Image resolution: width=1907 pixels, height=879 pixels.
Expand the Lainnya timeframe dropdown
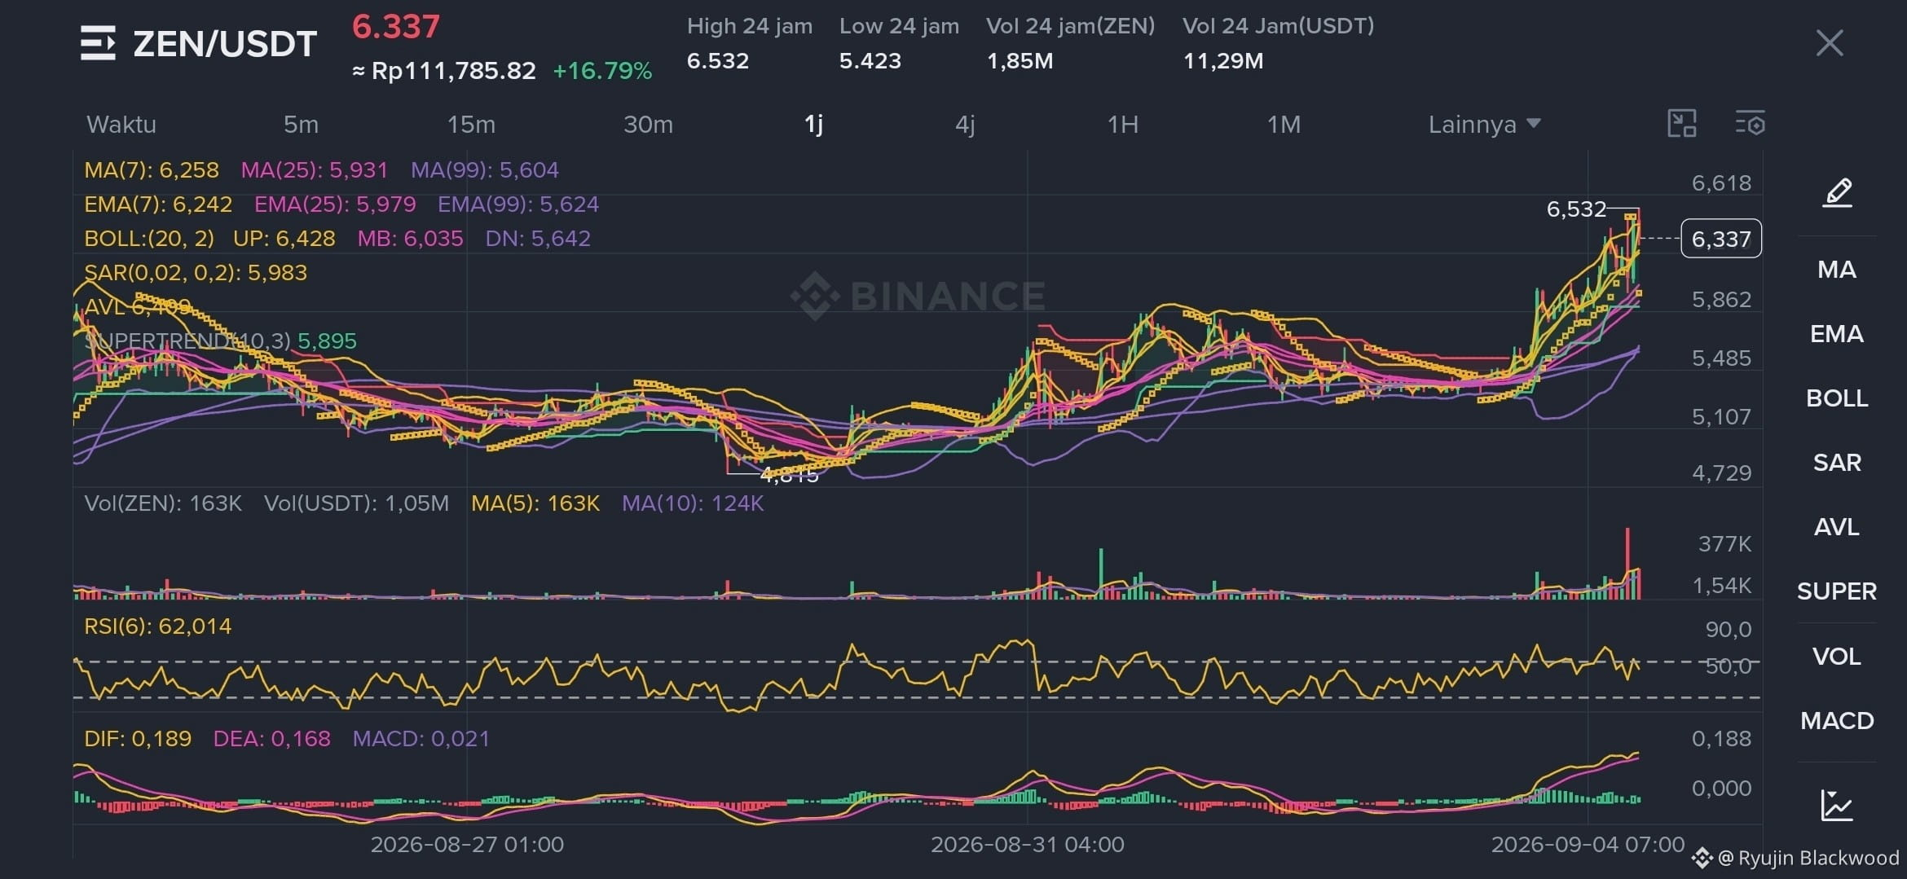(x=1484, y=125)
